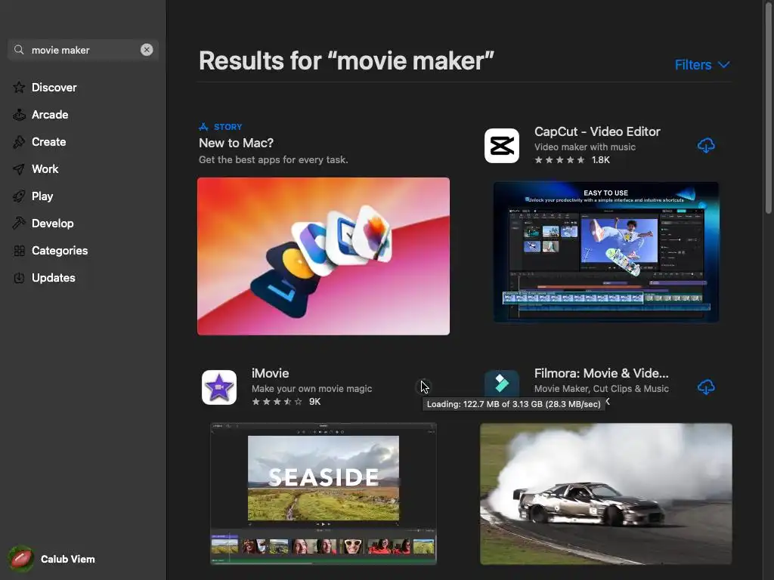Viewport: 774px width, 580px height.
Task: Open the Develop section
Action: (x=52, y=224)
